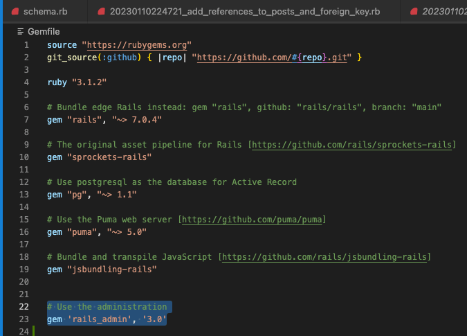Open the github.com repo git URL link
The width and height of the screenshot is (467, 336).
pos(272,58)
